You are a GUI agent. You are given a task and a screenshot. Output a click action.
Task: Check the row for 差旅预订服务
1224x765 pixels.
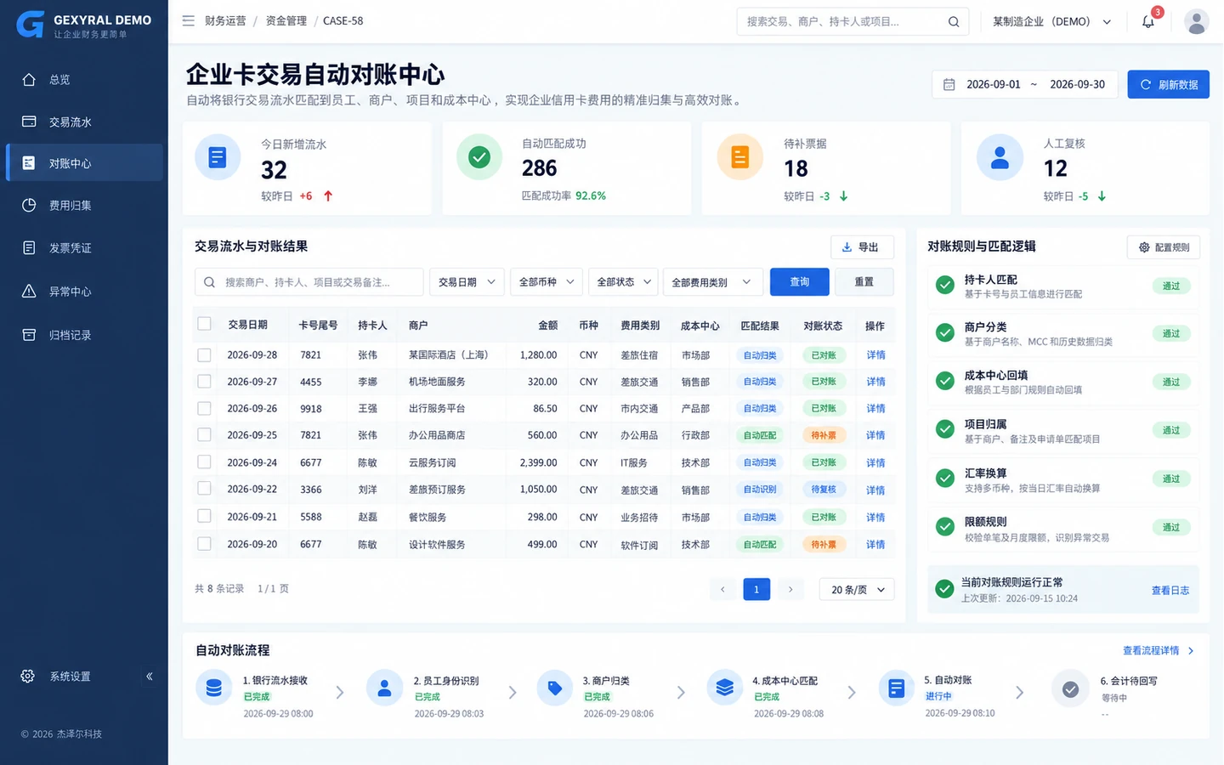click(204, 489)
